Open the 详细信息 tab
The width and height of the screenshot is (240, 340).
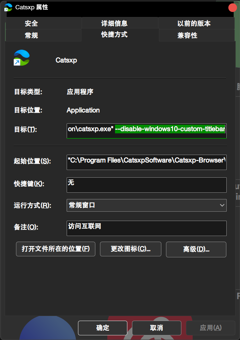(x=120, y=23)
